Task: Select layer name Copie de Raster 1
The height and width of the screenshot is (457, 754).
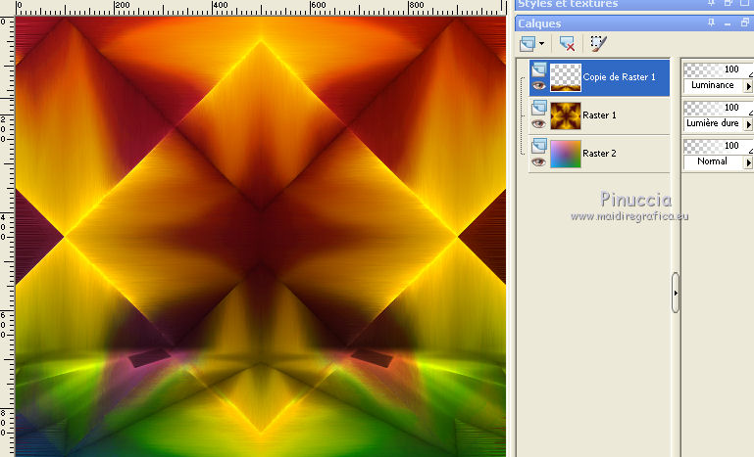Action: pyautogui.click(x=619, y=76)
